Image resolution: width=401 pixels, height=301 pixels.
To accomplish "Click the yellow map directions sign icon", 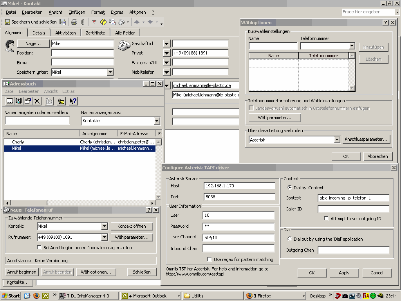I will 103,22.
